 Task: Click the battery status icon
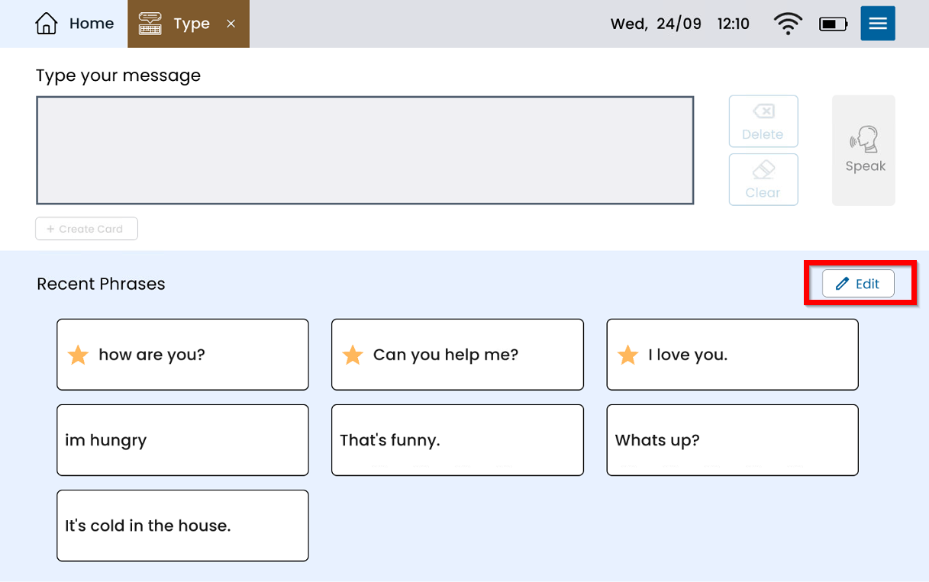(832, 24)
